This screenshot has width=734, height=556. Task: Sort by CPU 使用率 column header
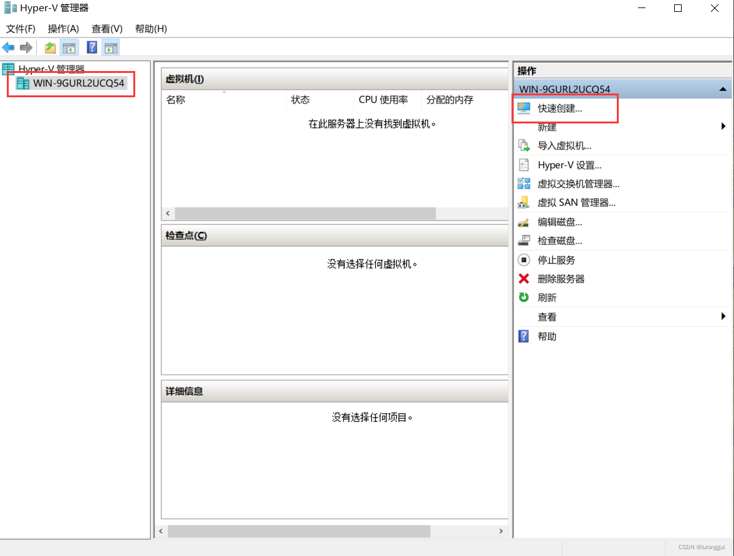tap(388, 100)
